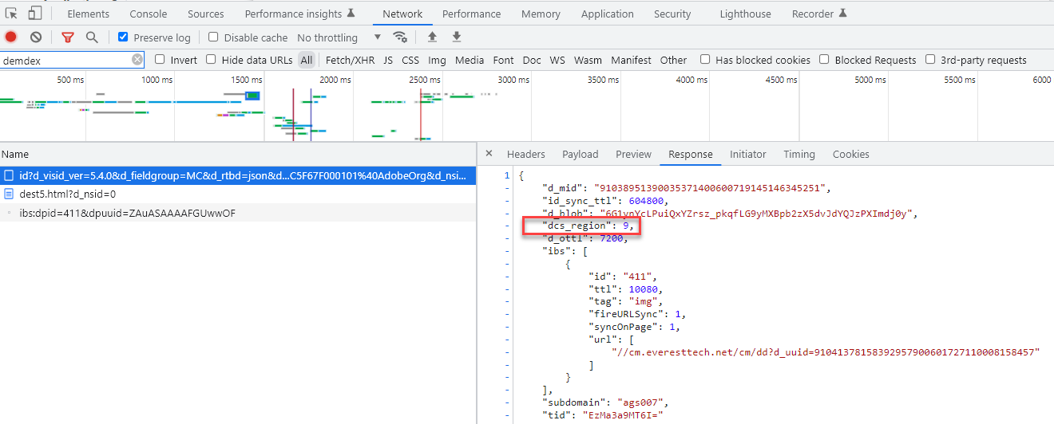Image resolution: width=1054 pixels, height=424 pixels.
Task: Close the request details pane
Action: tap(489, 154)
